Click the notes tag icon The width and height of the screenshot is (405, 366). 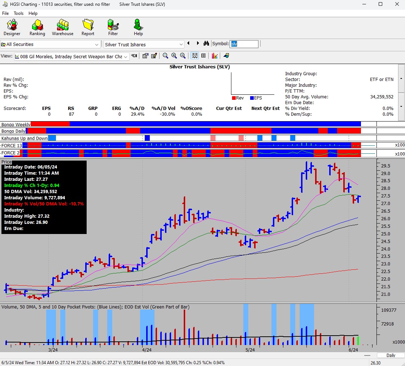pyautogui.click(x=226, y=56)
